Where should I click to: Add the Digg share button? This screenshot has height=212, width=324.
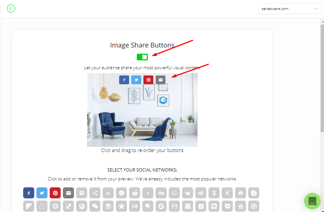pyautogui.click(x=161, y=193)
